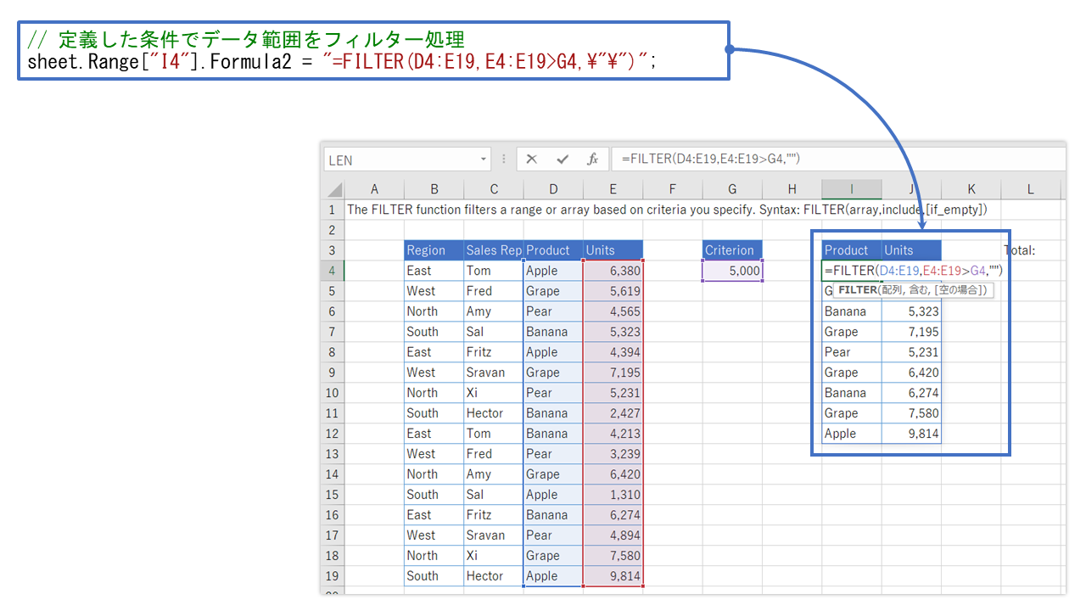This screenshot has width=1086, height=611.
Task: Click the 2,427 Units cell
Action: click(613, 413)
